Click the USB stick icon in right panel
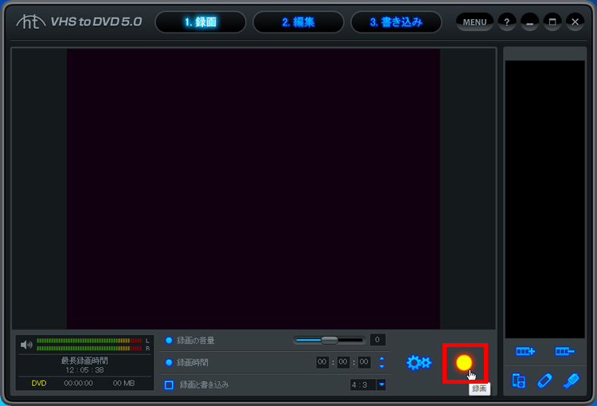 571,381
